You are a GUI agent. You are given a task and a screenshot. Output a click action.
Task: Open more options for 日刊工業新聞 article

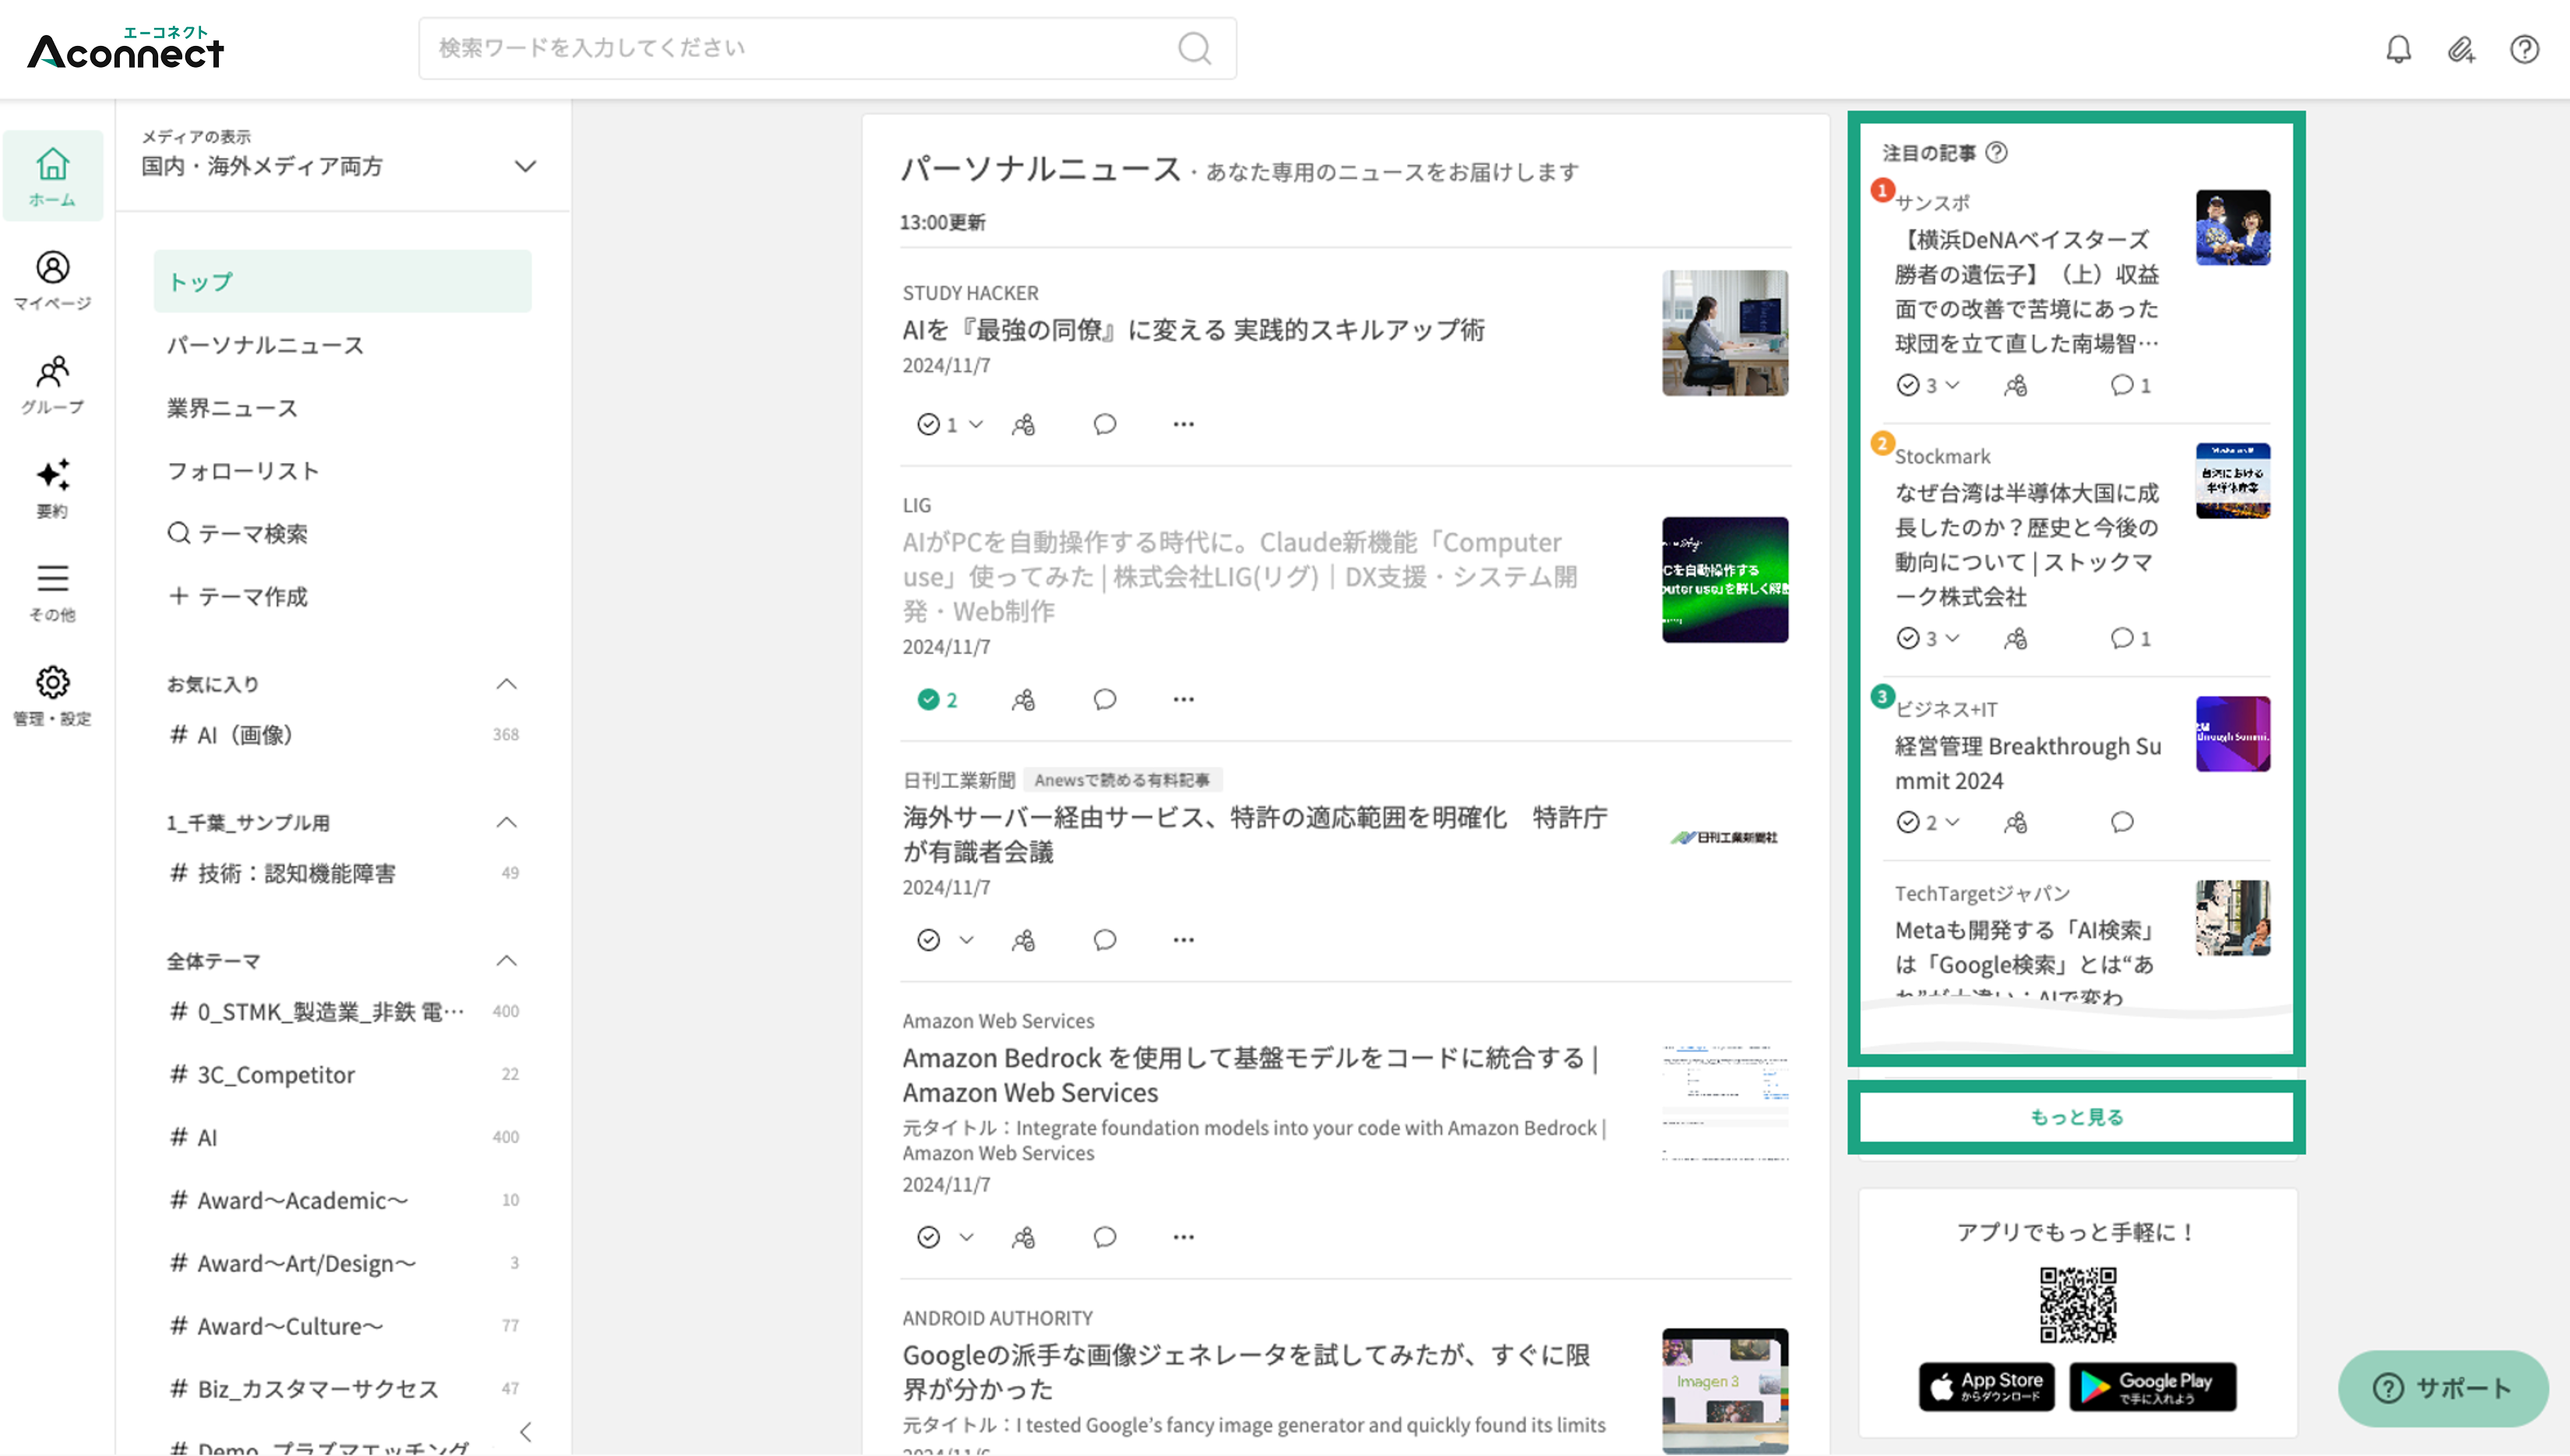click(x=1183, y=939)
